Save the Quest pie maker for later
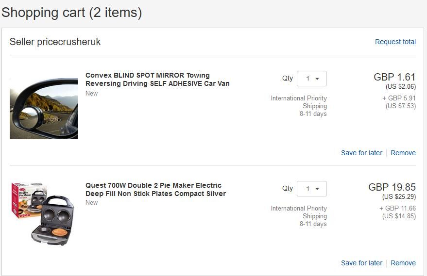Image resolution: width=427 pixels, height=276 pixels. click(361, 263)
